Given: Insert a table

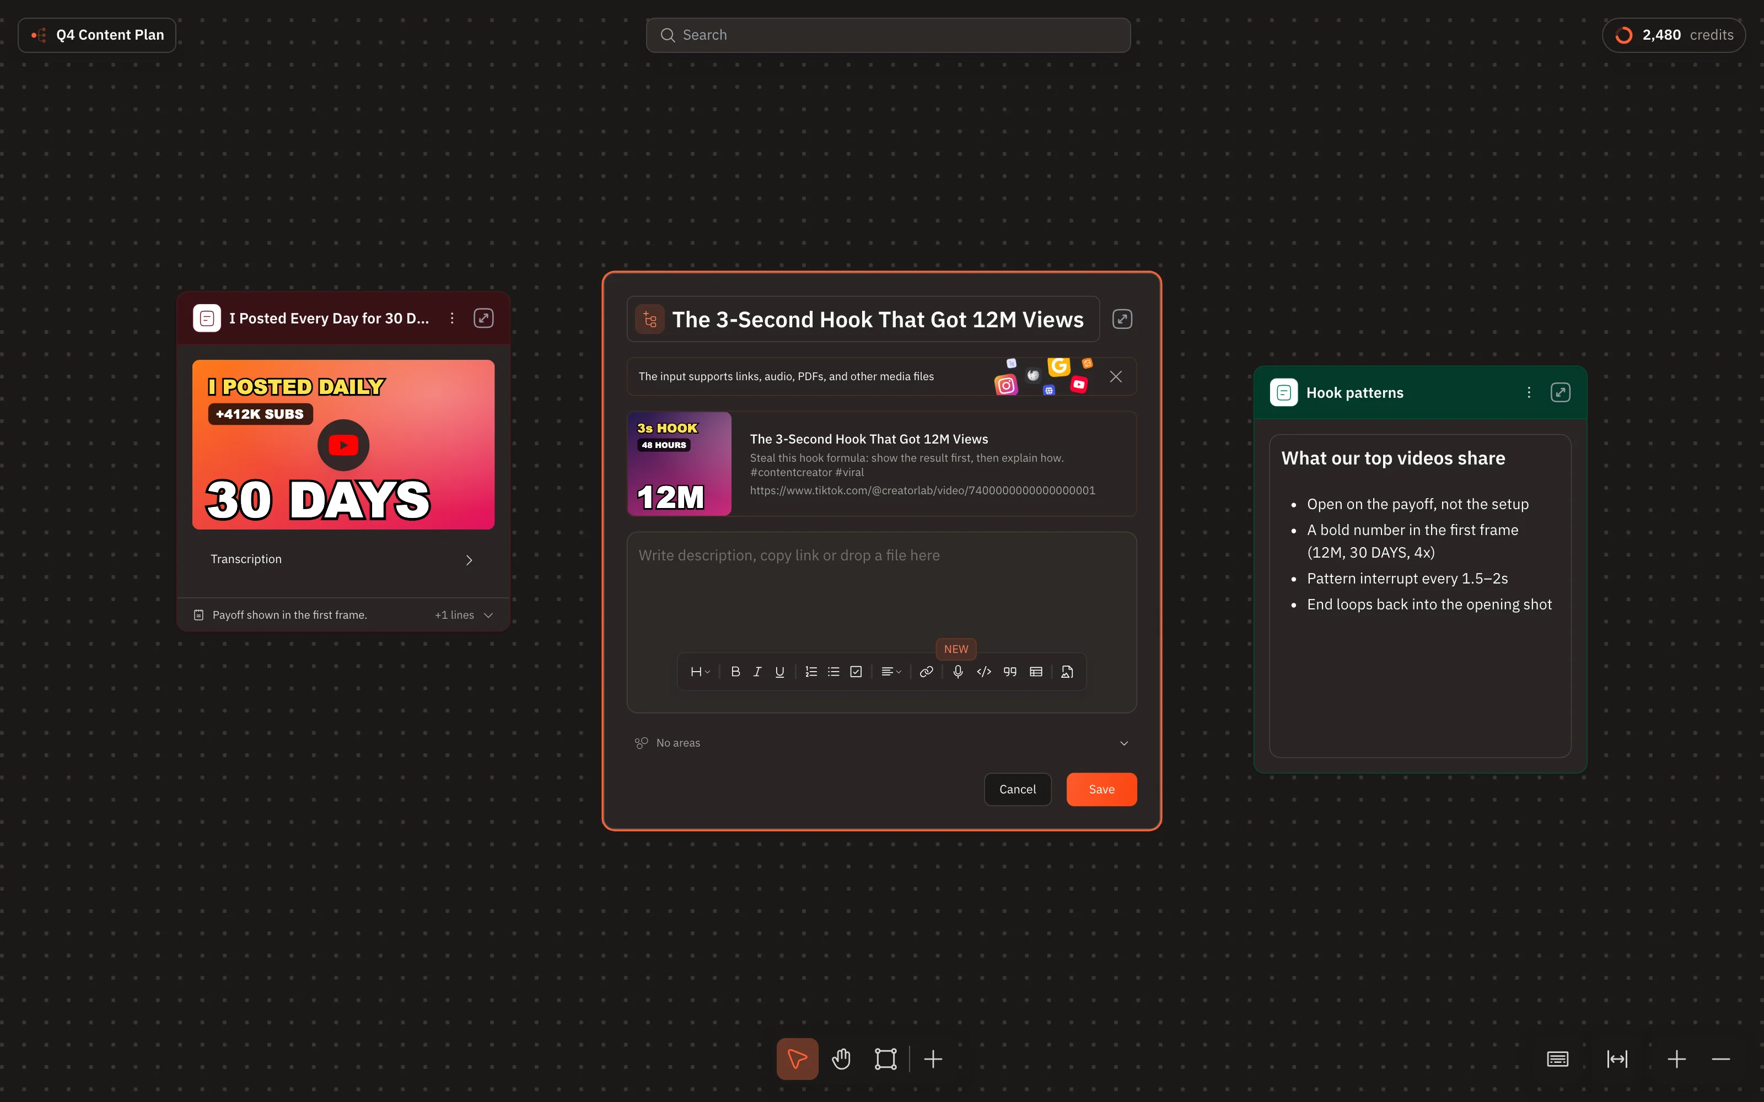Looking at the screenshot, I should click(x=1036, y=672).
